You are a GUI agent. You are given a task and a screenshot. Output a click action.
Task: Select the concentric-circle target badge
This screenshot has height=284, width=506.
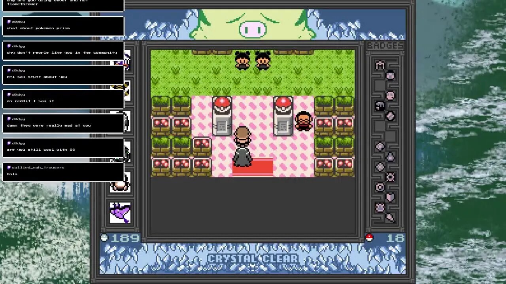click(x=380, y=187)
